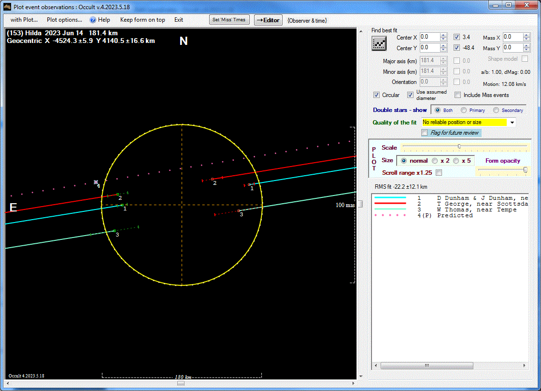Click the Occult app icon in title bar
Screen dimensions: 541x391
pos(7,7)
